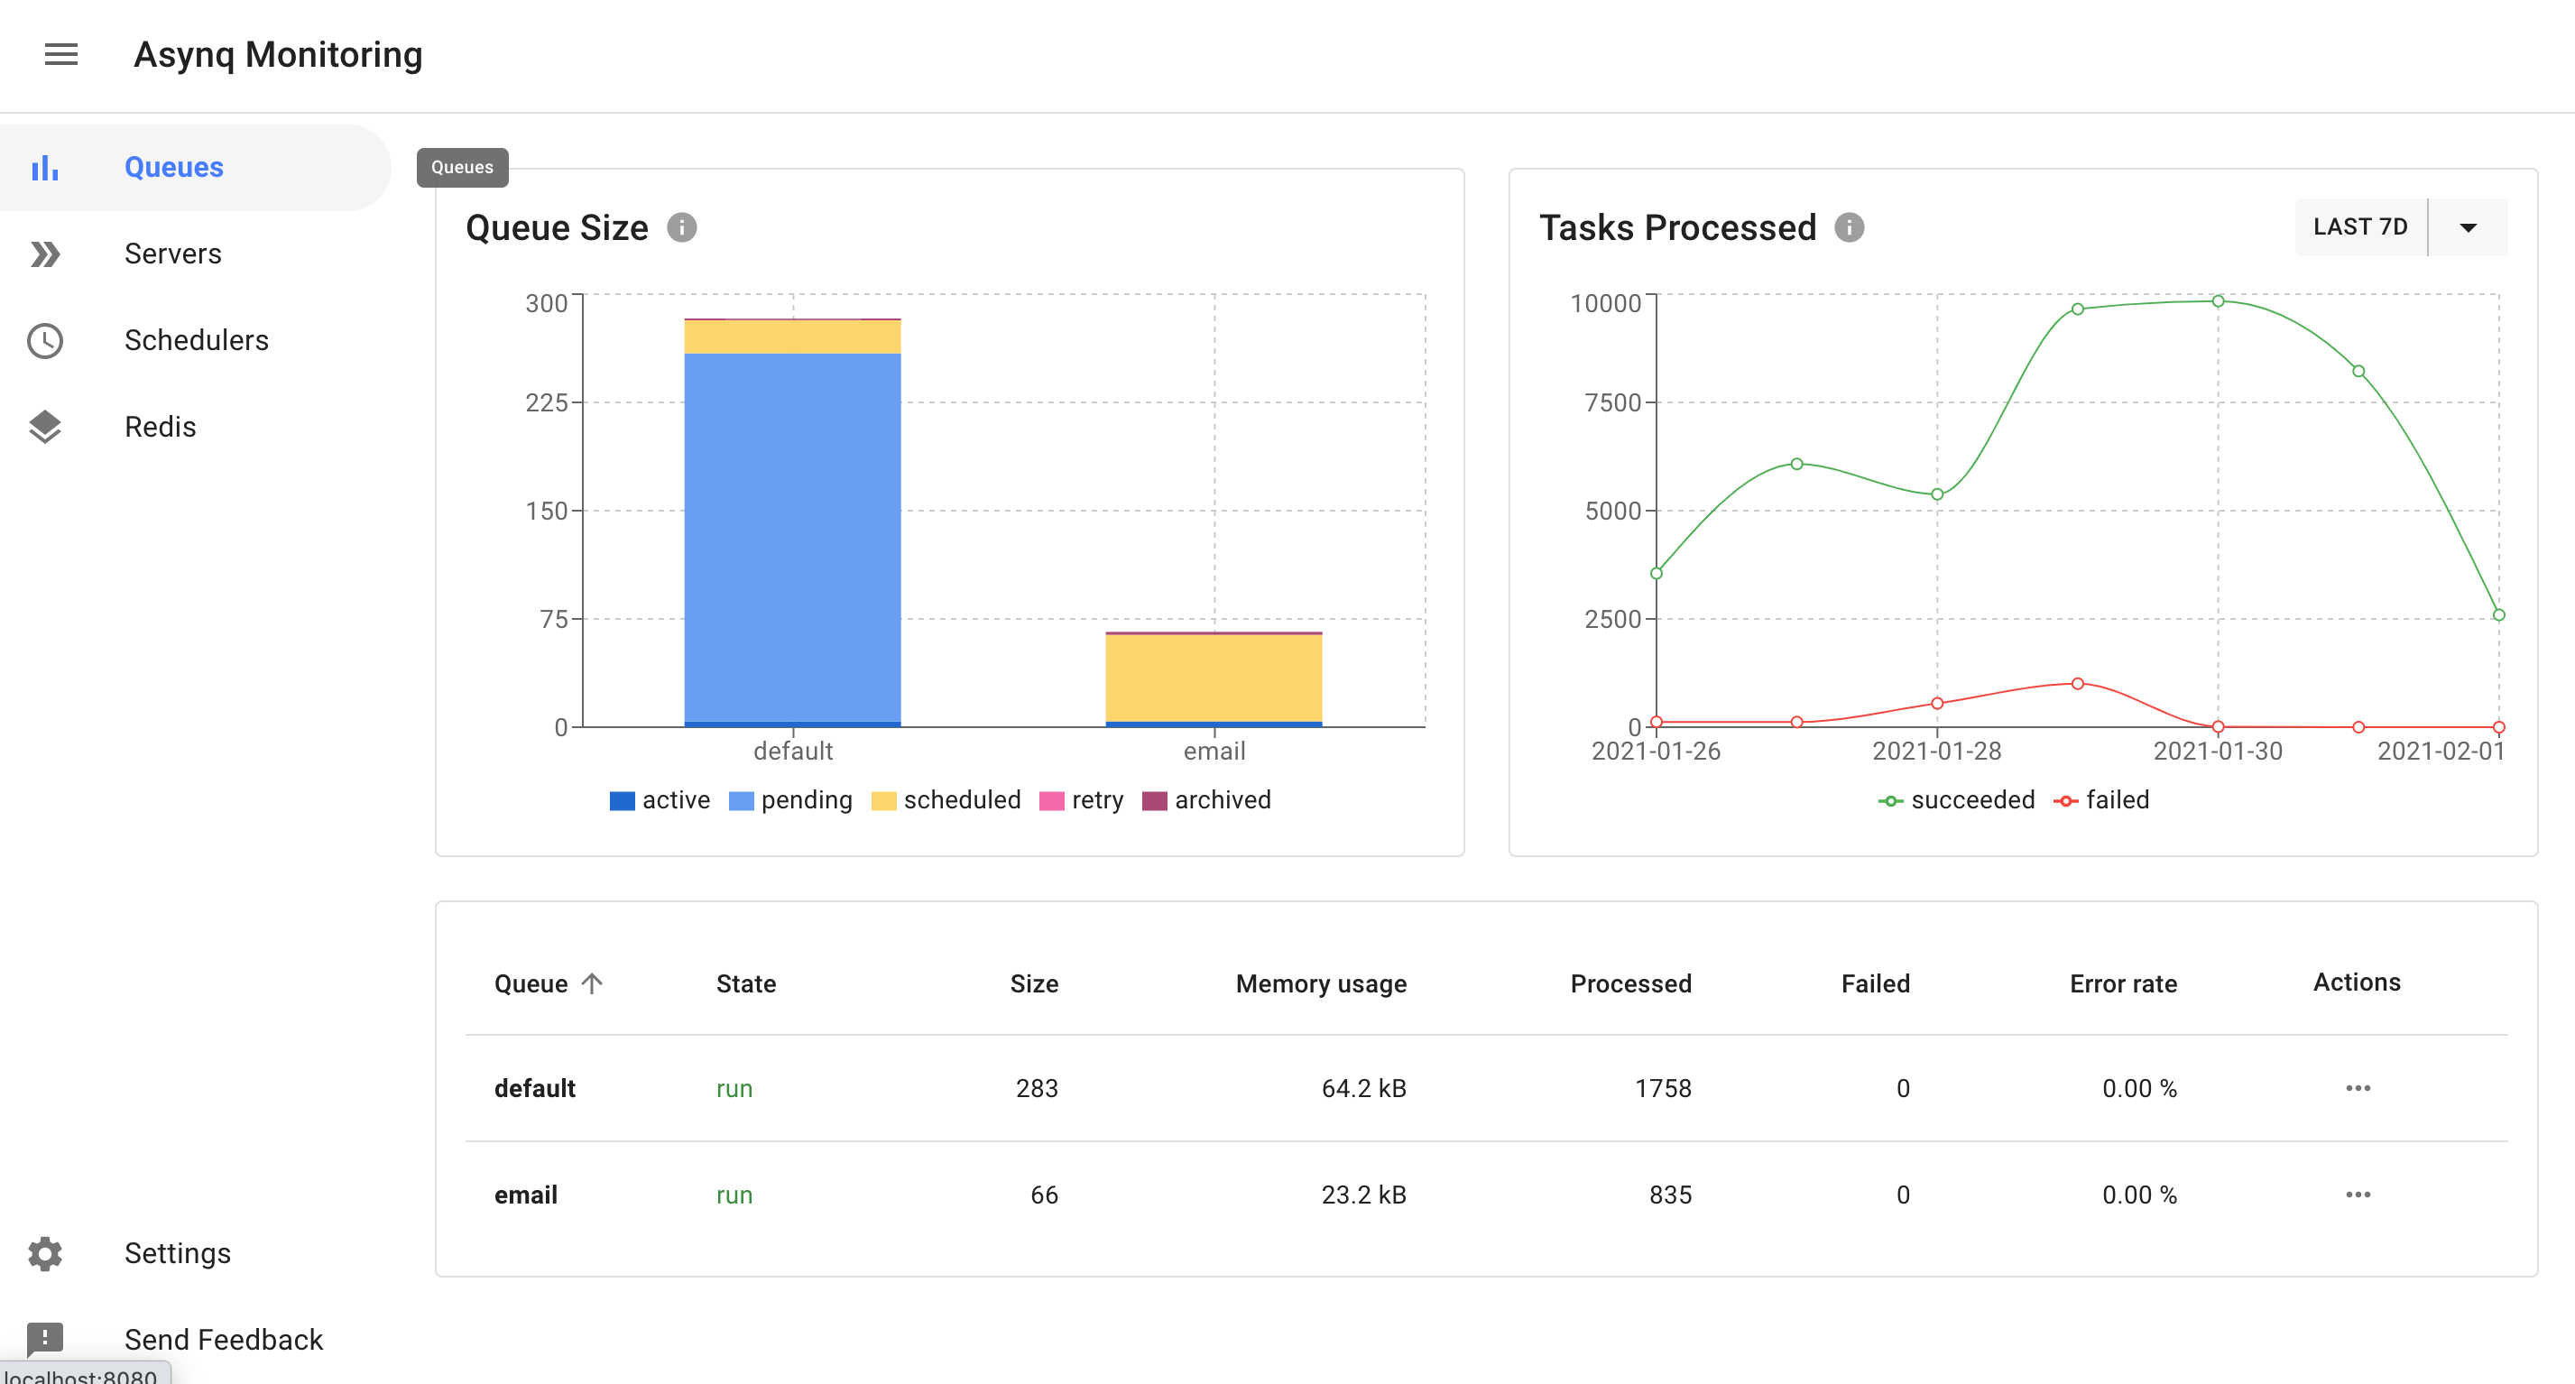Image resolution: width=2575 pixels, height=1384 pixels.
Task: Click the Send Feedback speech bubble icon
Action: click(44, 1339)
